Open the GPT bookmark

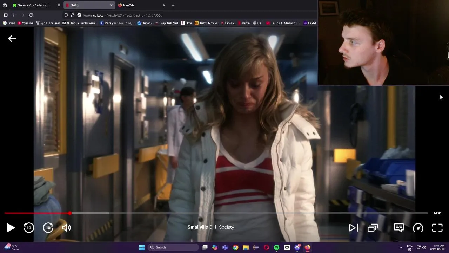point(258,23)
